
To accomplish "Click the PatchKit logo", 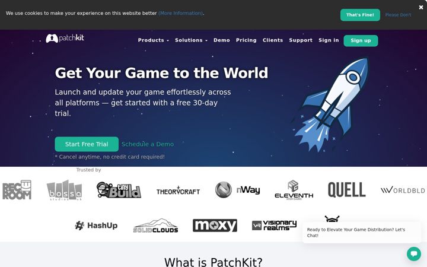I will click(65, 38).
